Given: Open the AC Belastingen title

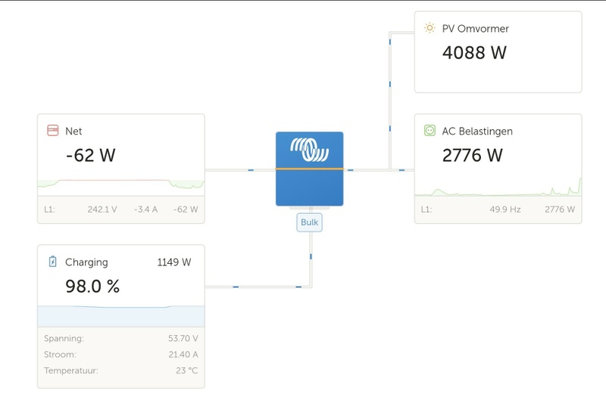Looking at the screenshot, I should [x=477, y=132].
